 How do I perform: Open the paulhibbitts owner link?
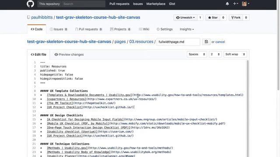42,17
